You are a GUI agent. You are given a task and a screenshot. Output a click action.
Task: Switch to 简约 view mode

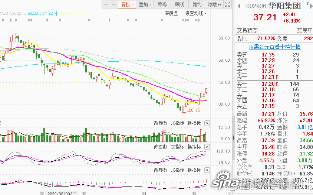click(x=197, y=4)
